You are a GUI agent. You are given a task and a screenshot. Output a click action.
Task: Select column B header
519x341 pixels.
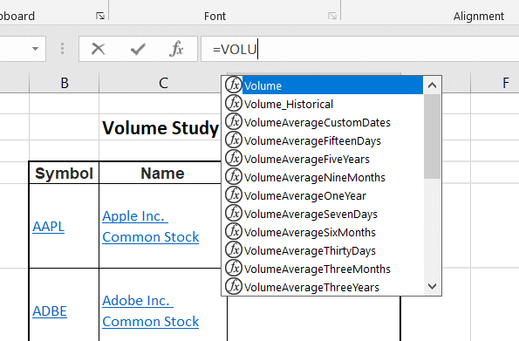65,83
